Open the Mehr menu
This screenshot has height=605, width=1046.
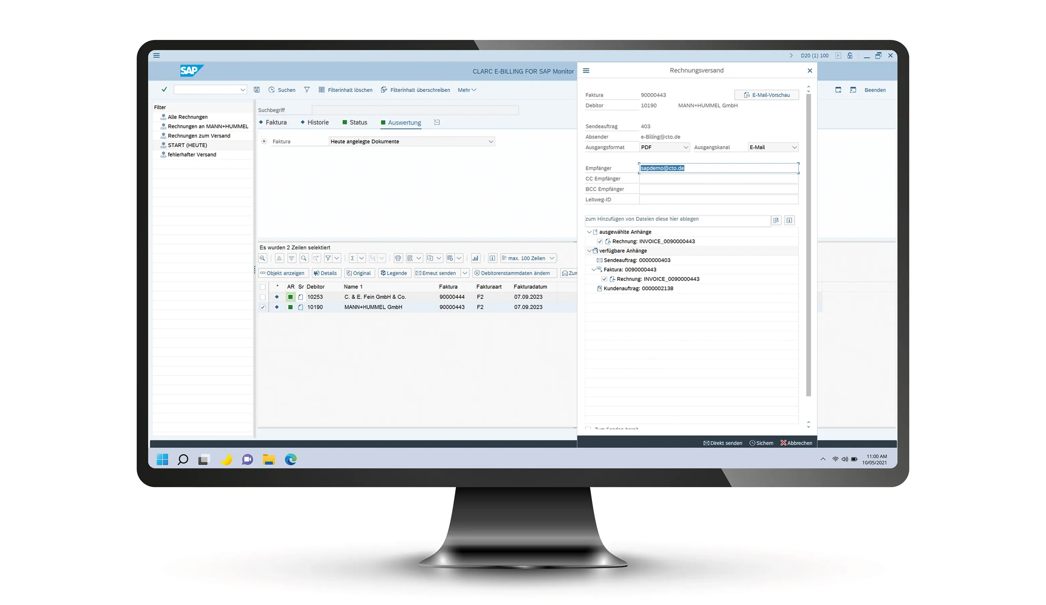click(x=467, y=90)
